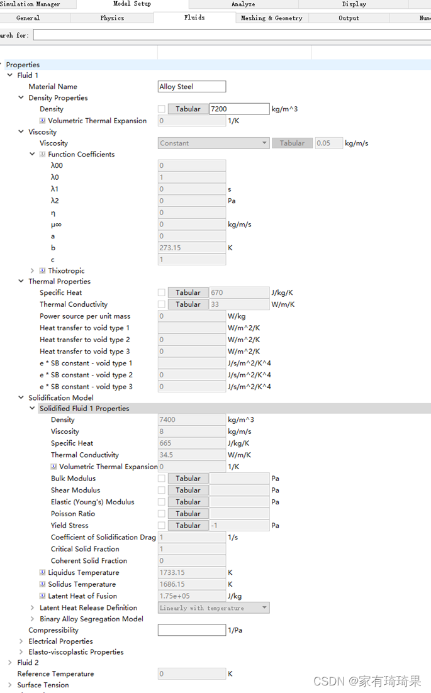Expand the Surface Tension node
Screen dimensions: 431x693
click(9, 685)
